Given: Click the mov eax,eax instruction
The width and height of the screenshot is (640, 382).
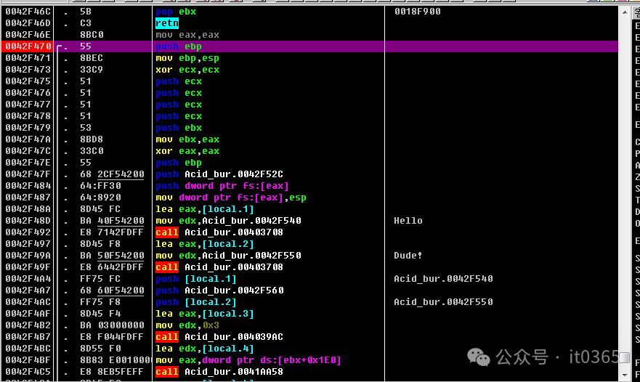Looking at the screenshot, I should [x=187, y=35].
